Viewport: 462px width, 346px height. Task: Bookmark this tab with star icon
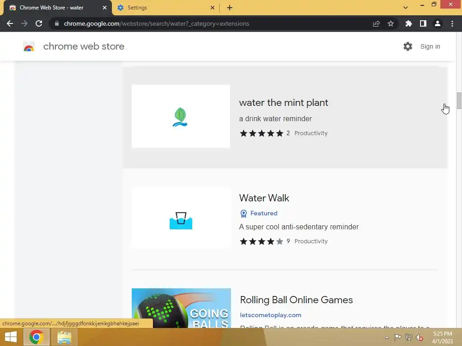(391, 23)
